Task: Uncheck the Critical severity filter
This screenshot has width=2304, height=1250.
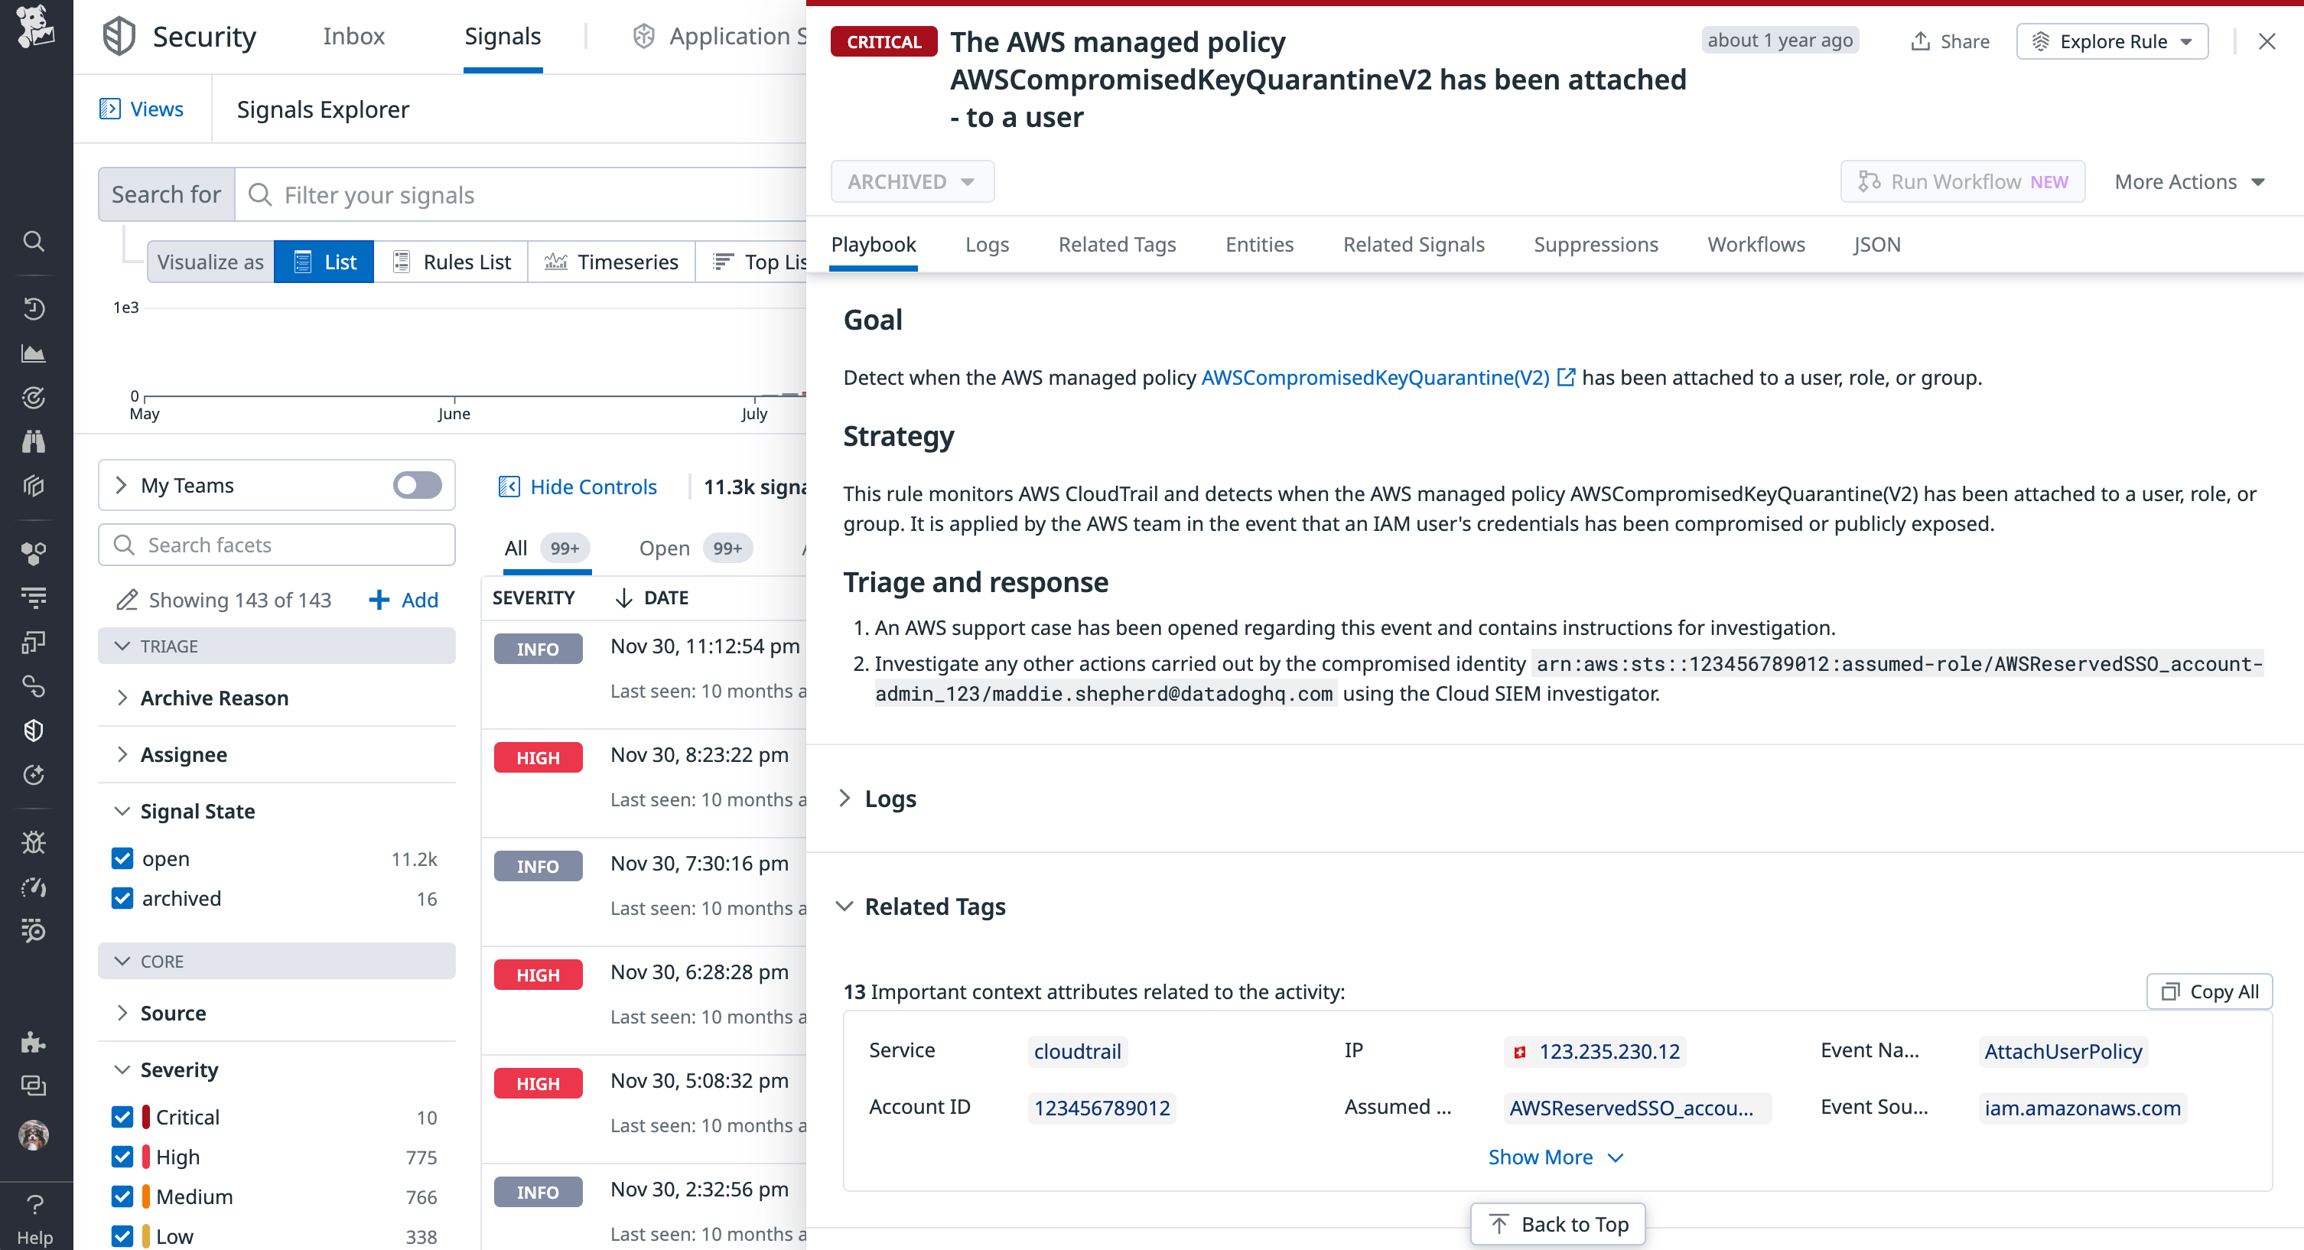Action: click(122, 1117)
